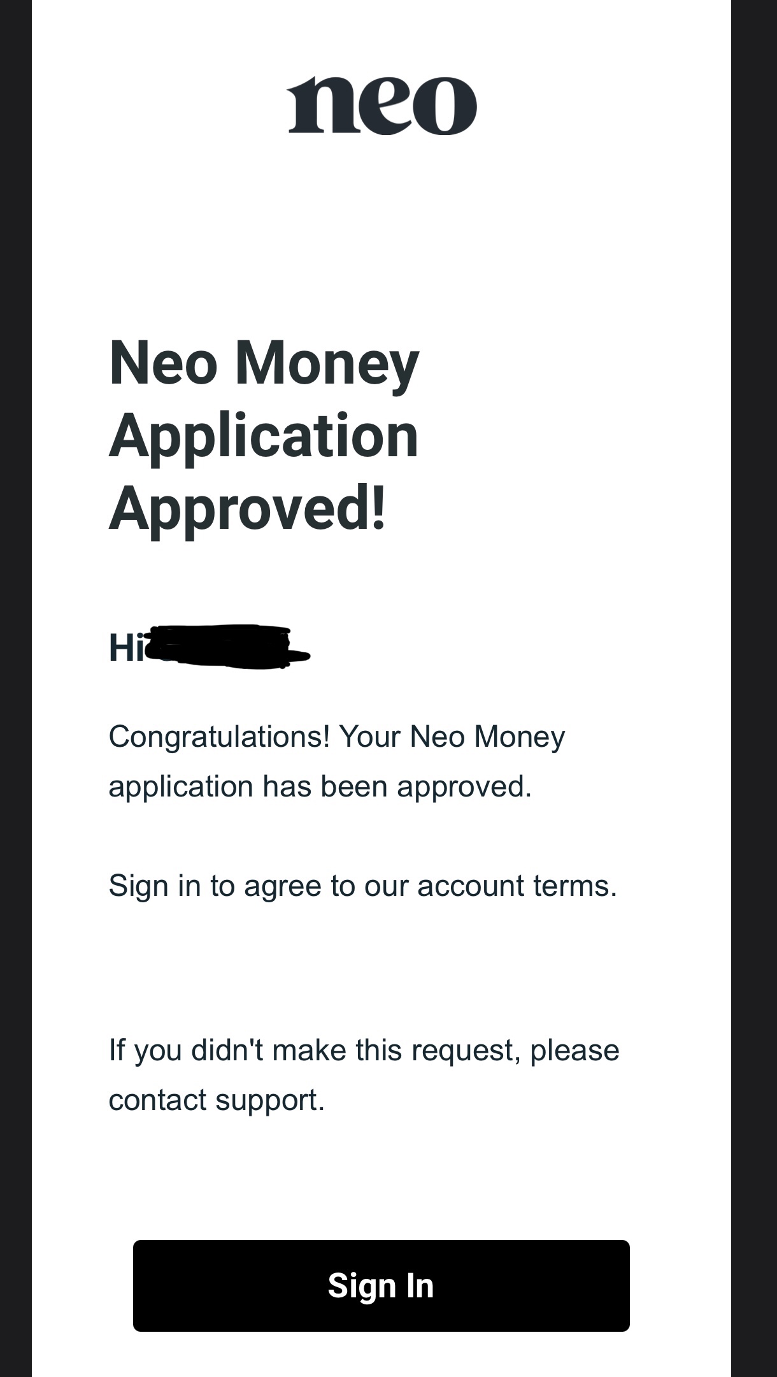777x1377 pixels.
Task: Click the words 'account terms'
Action: pos(517,886)
